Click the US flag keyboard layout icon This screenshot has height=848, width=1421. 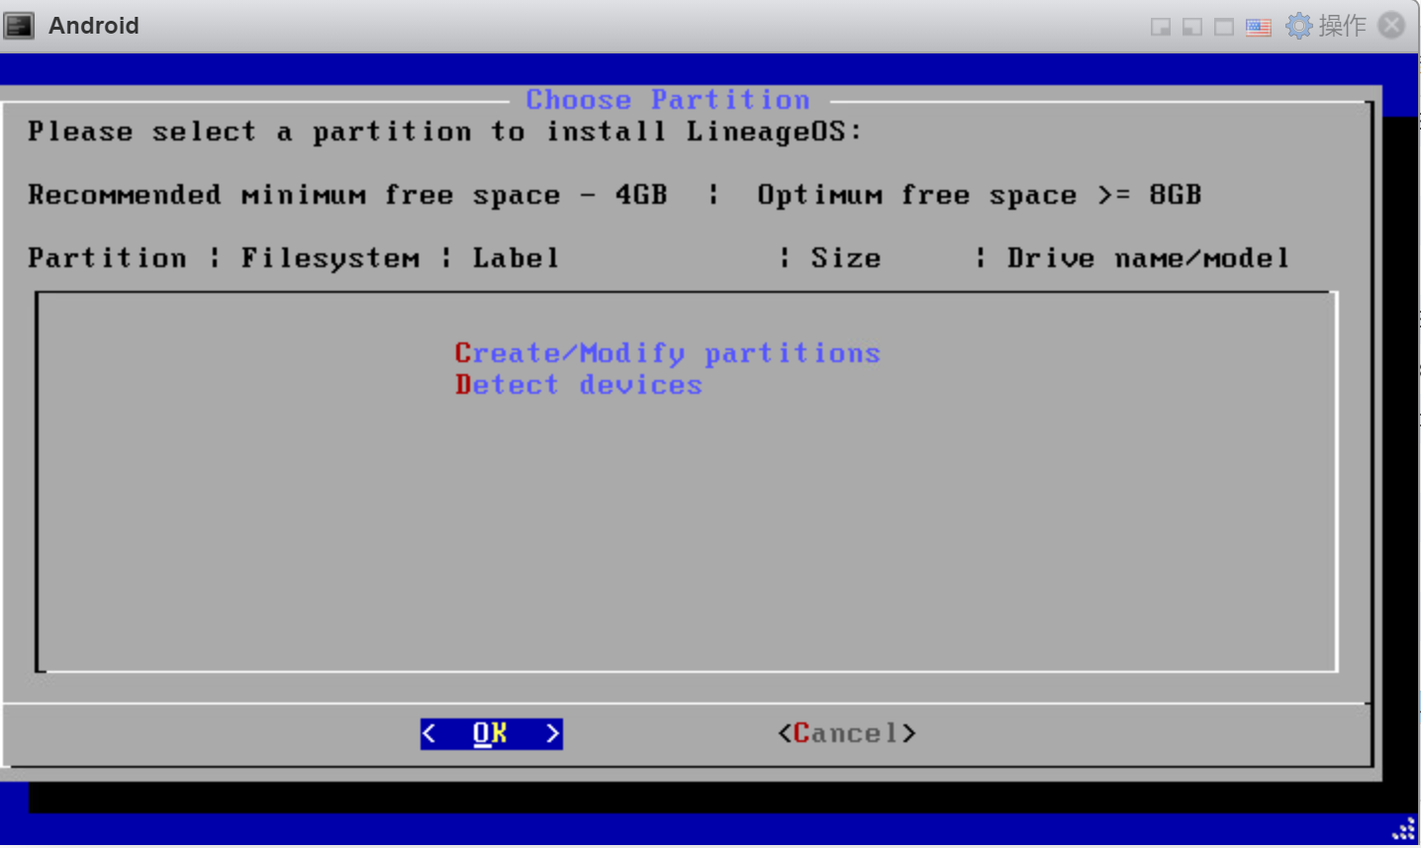[x=1259, y=27]
